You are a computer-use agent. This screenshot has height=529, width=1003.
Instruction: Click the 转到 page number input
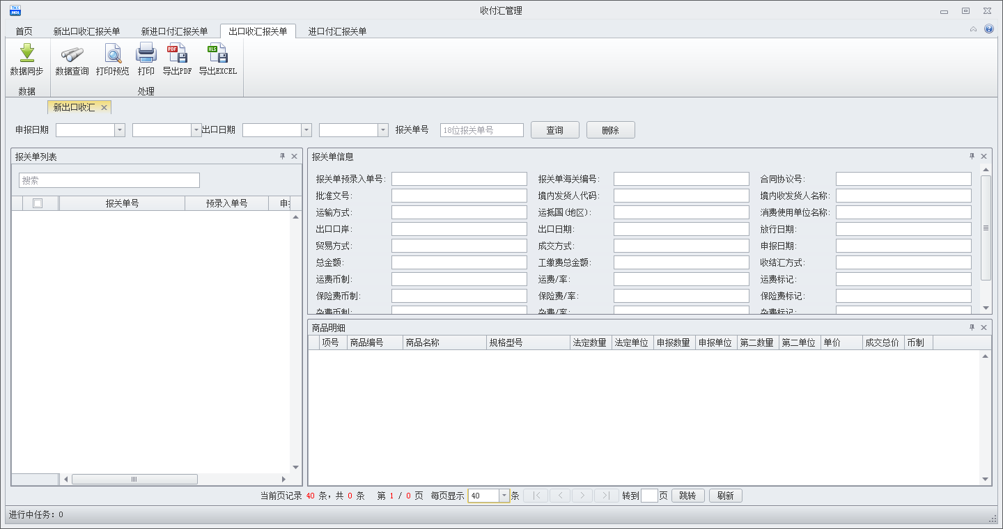coord(649,496)
